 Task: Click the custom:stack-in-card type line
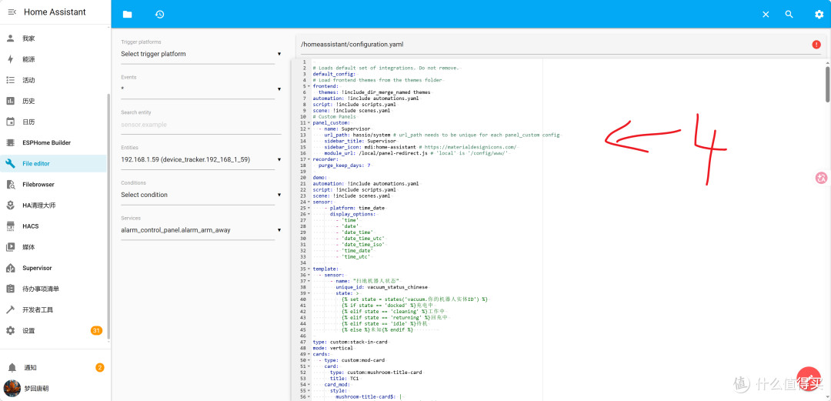[x=350, y=343]
